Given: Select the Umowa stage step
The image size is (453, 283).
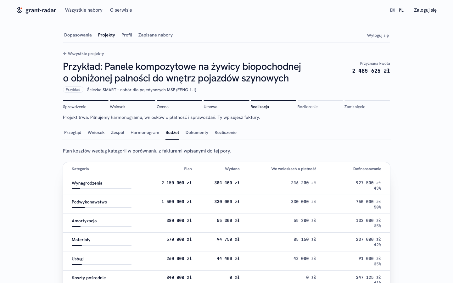Looking at the screenshot, I should (226, 105).
